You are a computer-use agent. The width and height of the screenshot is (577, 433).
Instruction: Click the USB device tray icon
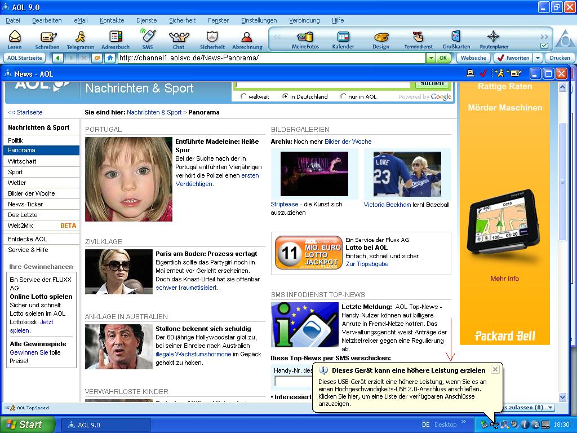point(494,425)
